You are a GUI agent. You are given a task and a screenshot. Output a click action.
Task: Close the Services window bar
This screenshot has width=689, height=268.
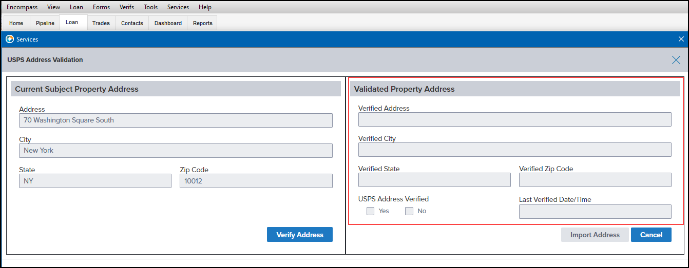[x=681, y=39]
